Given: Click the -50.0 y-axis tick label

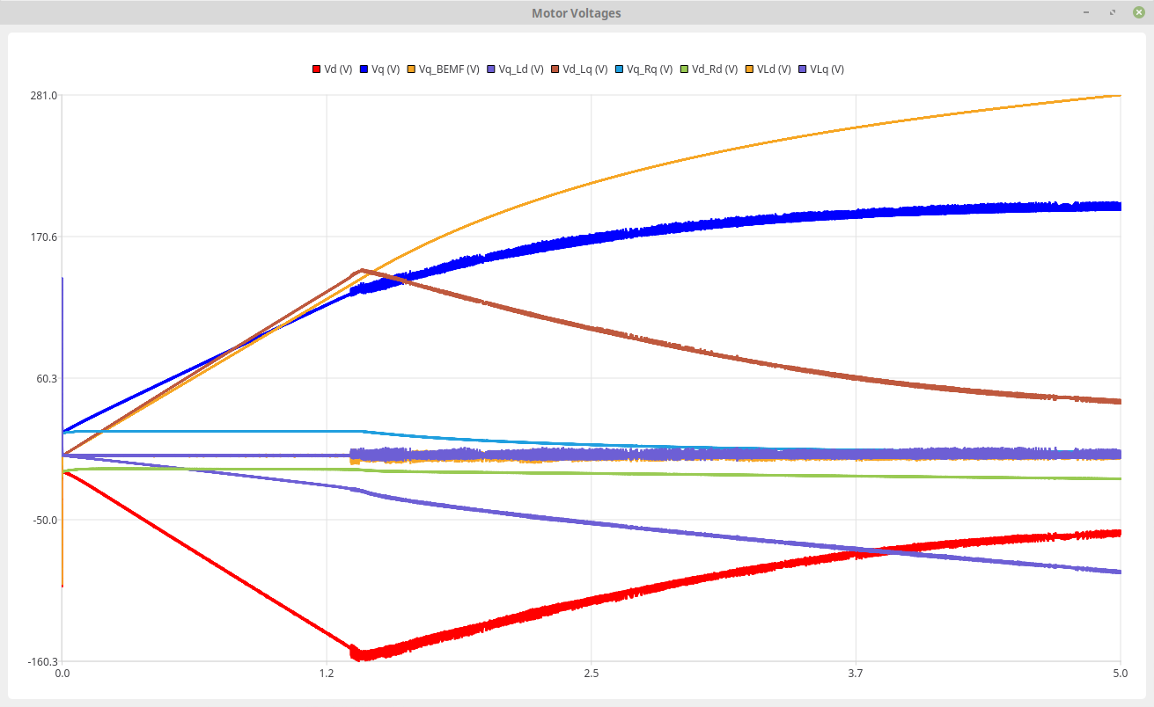Looking at the screenshot, I should tap(44, 520).
